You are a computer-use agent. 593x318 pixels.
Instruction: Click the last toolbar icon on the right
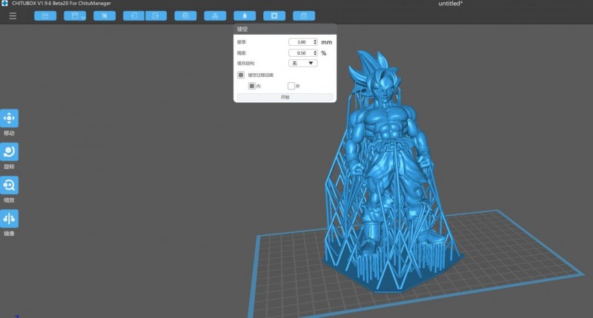(x=303, y=16)
